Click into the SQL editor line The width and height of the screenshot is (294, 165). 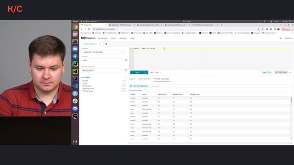[x=213, y=49]
